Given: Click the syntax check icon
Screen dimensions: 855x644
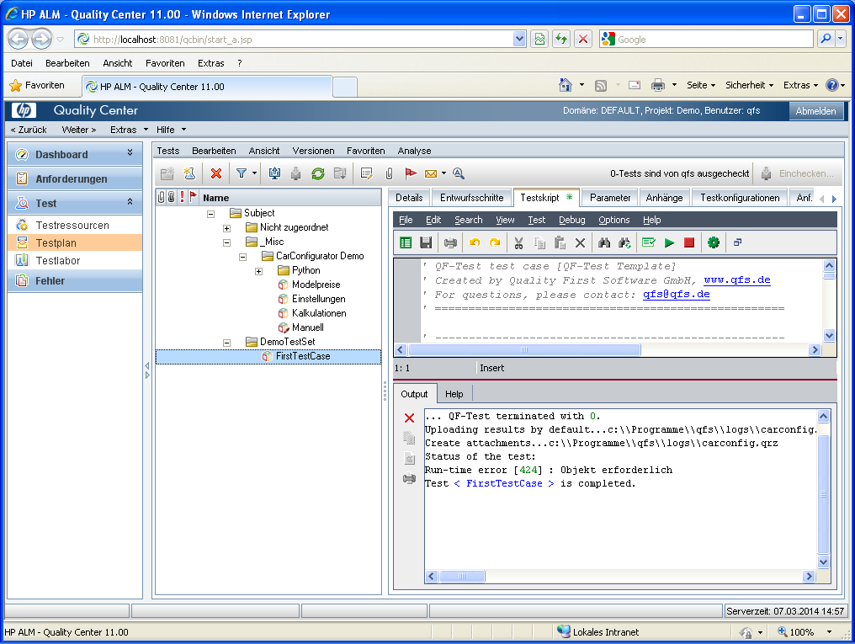Looking at the screenshot, I should pos(648,242).
